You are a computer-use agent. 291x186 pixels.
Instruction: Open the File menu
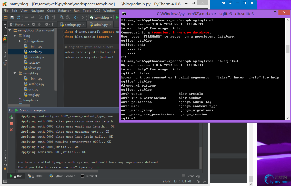[x=6, y=11]
